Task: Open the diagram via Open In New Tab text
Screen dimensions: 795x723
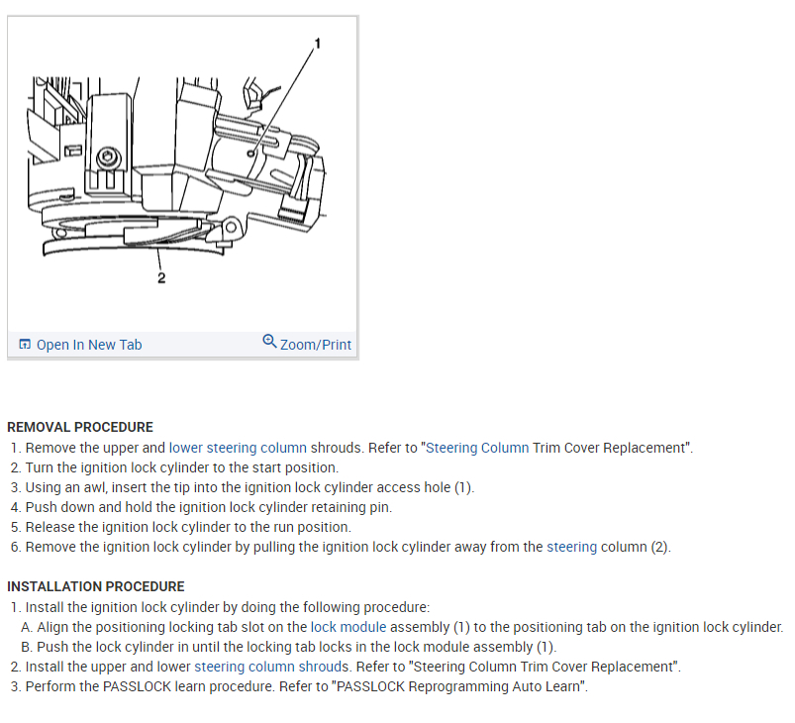Action: 89,345
